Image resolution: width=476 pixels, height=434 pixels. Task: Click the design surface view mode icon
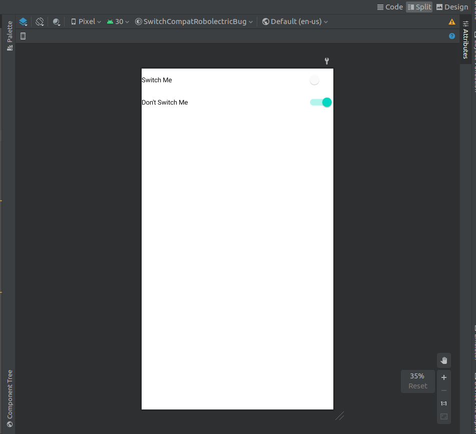point(23,22)
